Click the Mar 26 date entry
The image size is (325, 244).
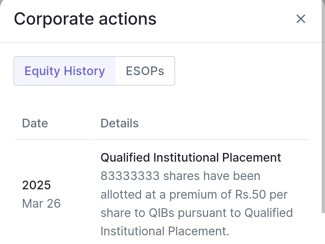coord(41,203)
